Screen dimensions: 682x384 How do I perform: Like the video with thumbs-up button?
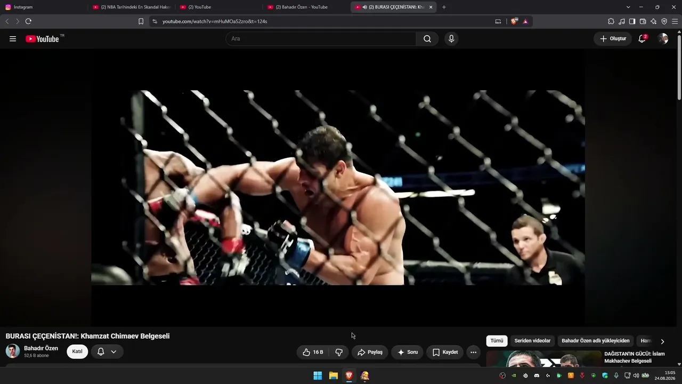tap(313, 352)
